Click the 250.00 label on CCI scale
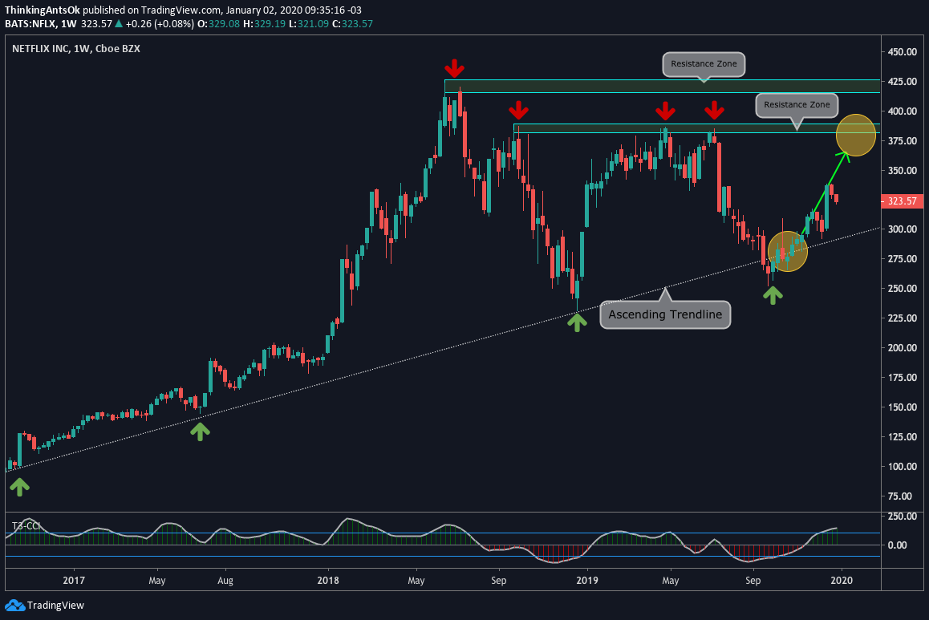 click(x=903, y=517)
